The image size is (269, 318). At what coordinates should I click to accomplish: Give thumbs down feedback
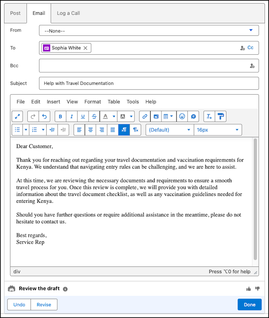(258, 289)
